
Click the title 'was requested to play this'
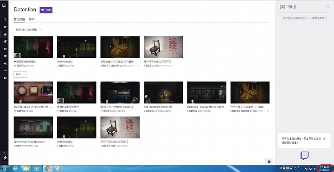click(158, 107)
